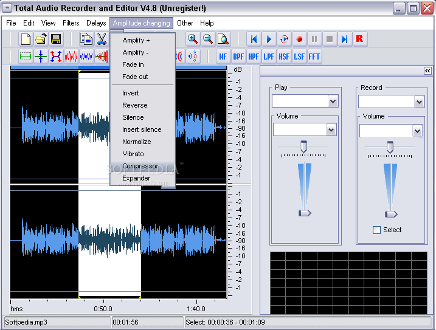
Task: Click the red and blue crossed arrows icon
Action: [56, 57]
